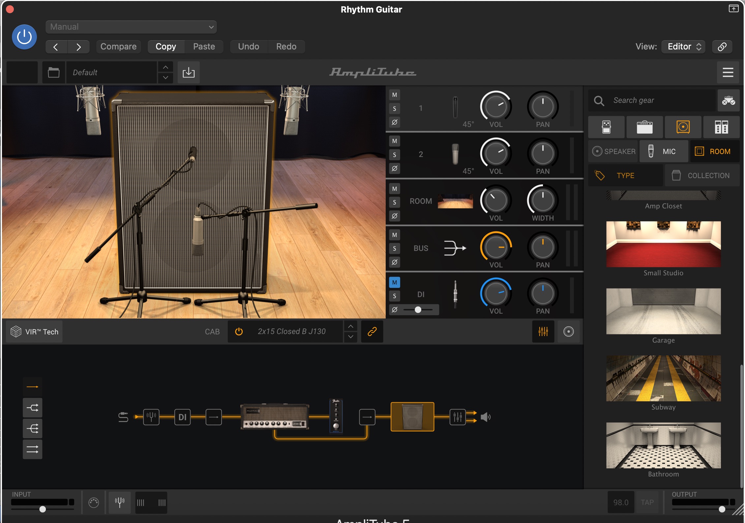Click the Compare button

118,47
